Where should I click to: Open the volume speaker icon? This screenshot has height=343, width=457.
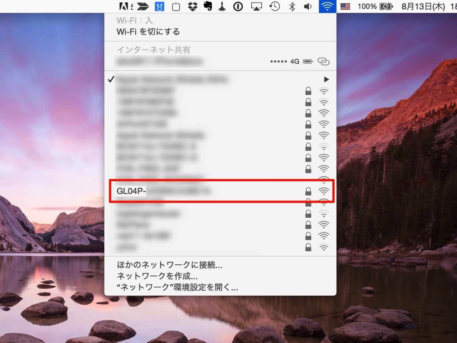[x=308, y=6]
